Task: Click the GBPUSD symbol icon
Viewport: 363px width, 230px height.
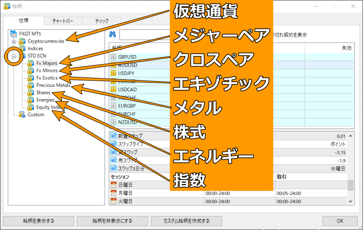Action: click(x=114, y=57)
